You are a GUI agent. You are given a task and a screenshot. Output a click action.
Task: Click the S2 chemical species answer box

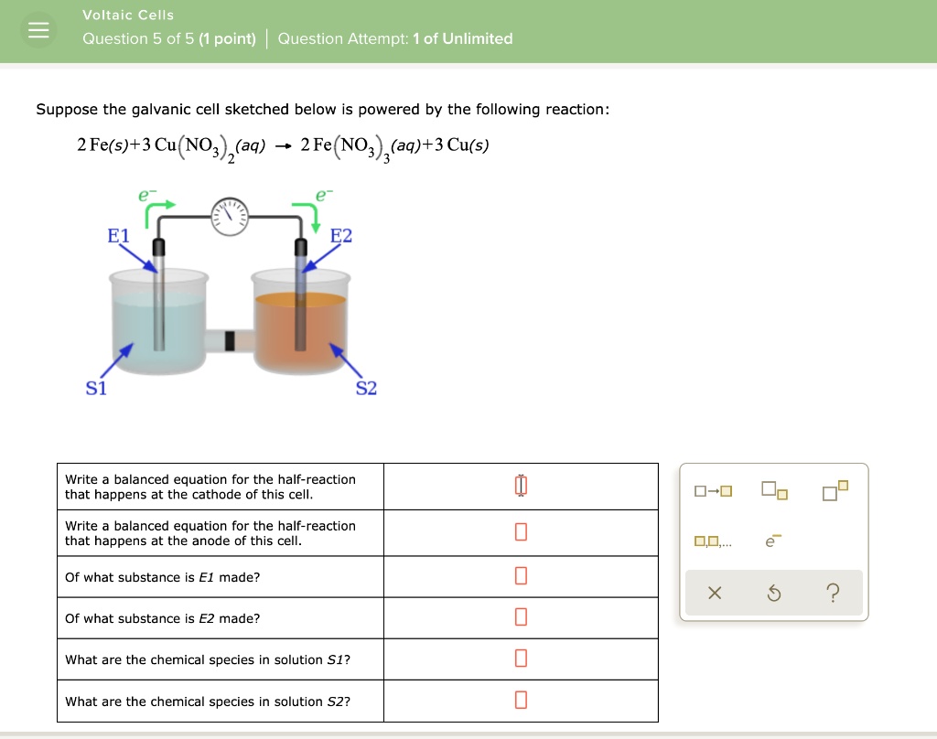tap(521, 701)
